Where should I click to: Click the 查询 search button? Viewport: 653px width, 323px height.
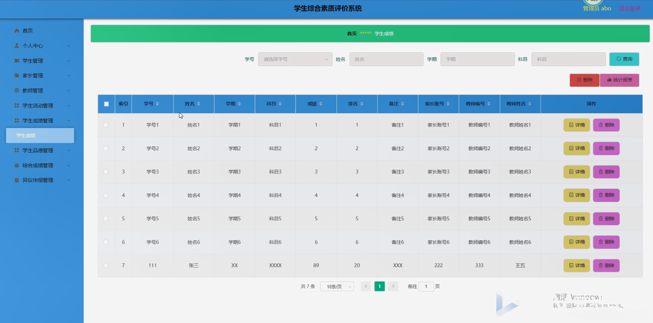(624, 59)
